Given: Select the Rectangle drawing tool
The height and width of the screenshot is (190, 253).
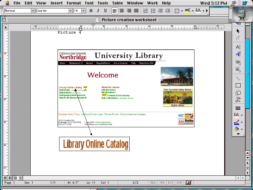Looking at the screenshot, I should coord(238,85).
